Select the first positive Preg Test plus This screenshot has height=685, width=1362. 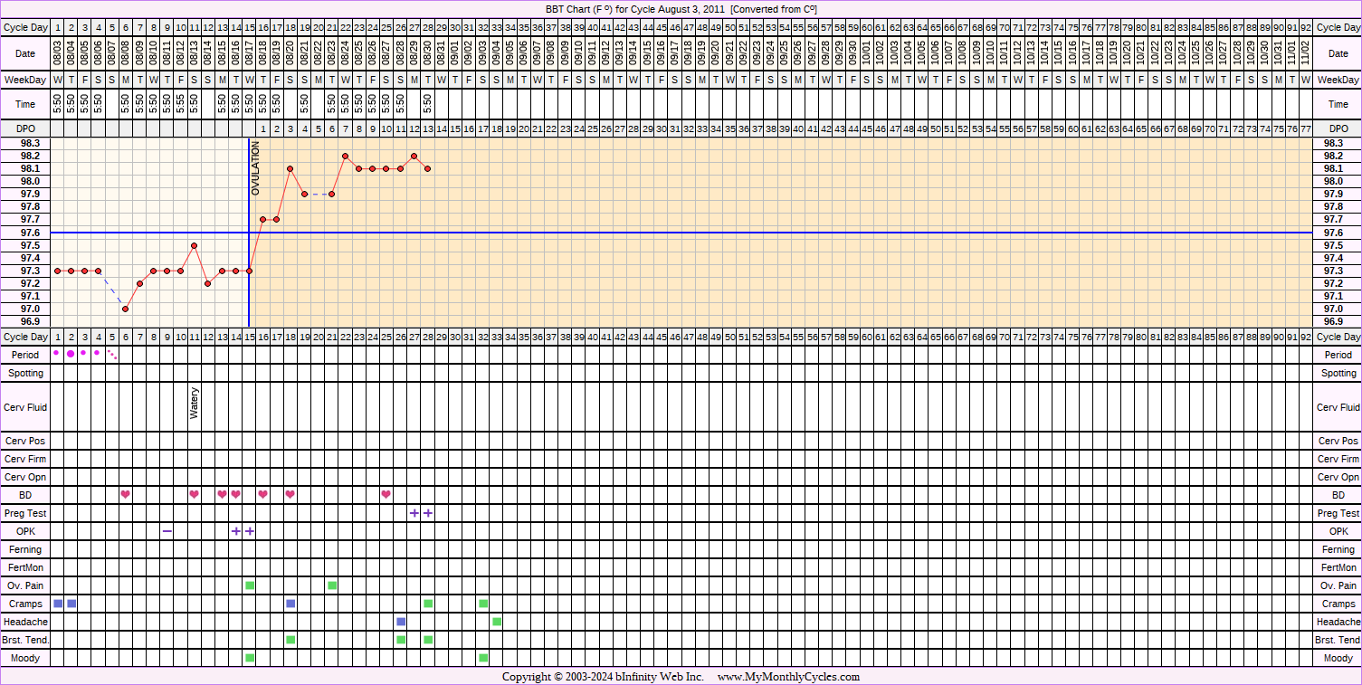414,513
